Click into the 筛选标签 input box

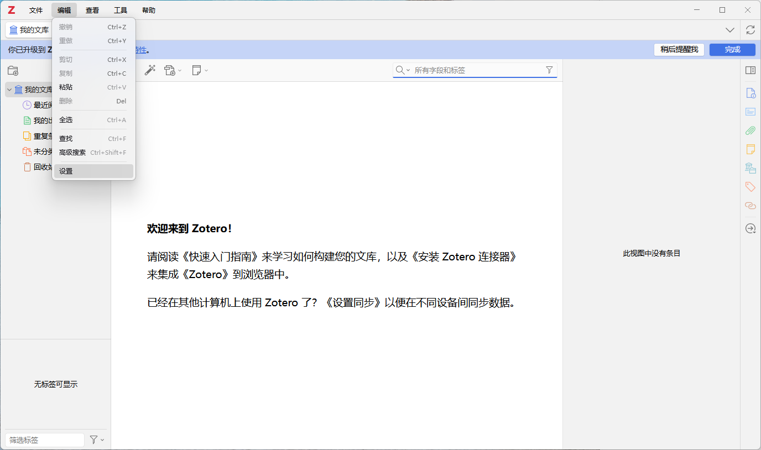(x=45, y=440)
